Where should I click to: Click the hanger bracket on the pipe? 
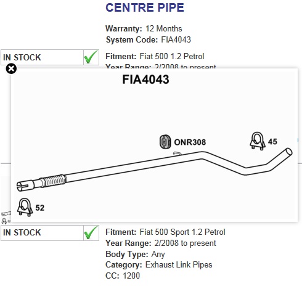177,153
